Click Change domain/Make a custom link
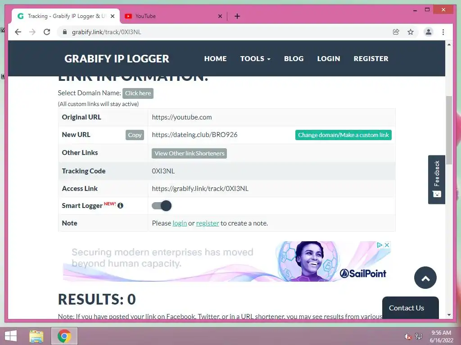 343,135
